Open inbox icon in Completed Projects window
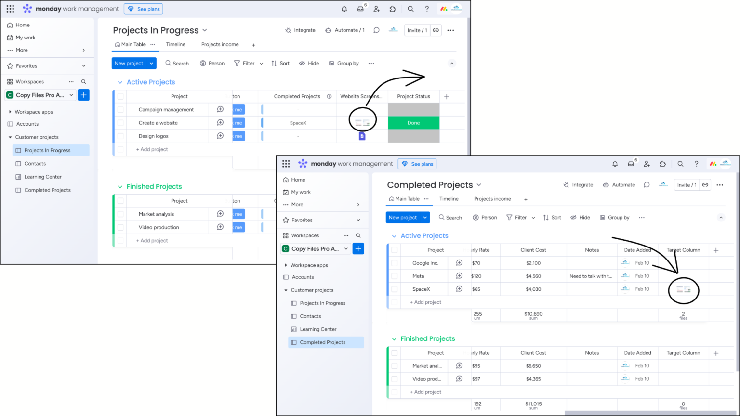 pyautogui.click(x=631, y=164)
